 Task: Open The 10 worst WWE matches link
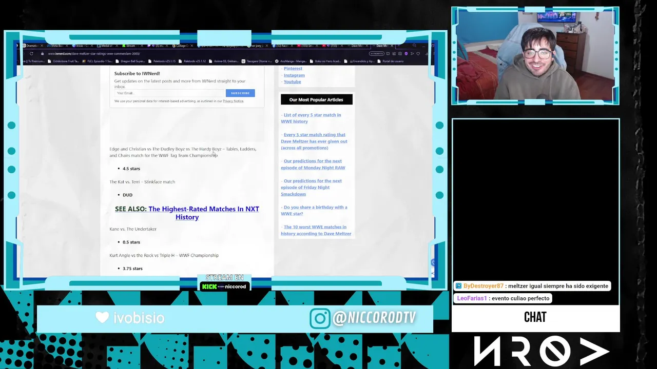[316, 230]
